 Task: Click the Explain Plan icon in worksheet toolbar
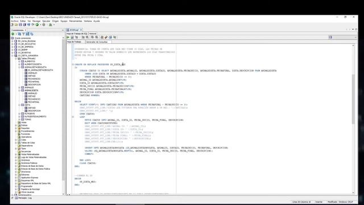(x=77, y=37)
